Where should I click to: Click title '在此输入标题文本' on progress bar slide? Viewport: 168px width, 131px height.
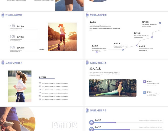(98, 111)
